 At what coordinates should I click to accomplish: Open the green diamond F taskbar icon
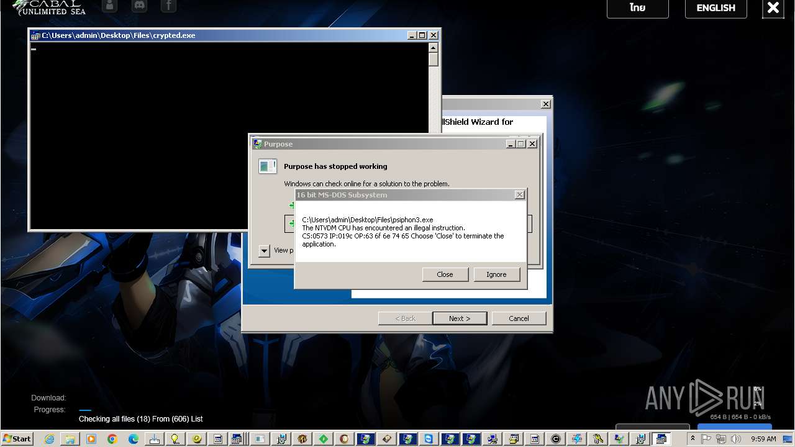[x=324, y=439]
